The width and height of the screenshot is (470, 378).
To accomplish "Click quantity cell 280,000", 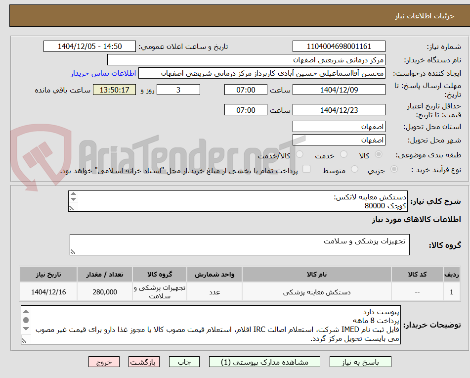I will [x=105, y=291].
